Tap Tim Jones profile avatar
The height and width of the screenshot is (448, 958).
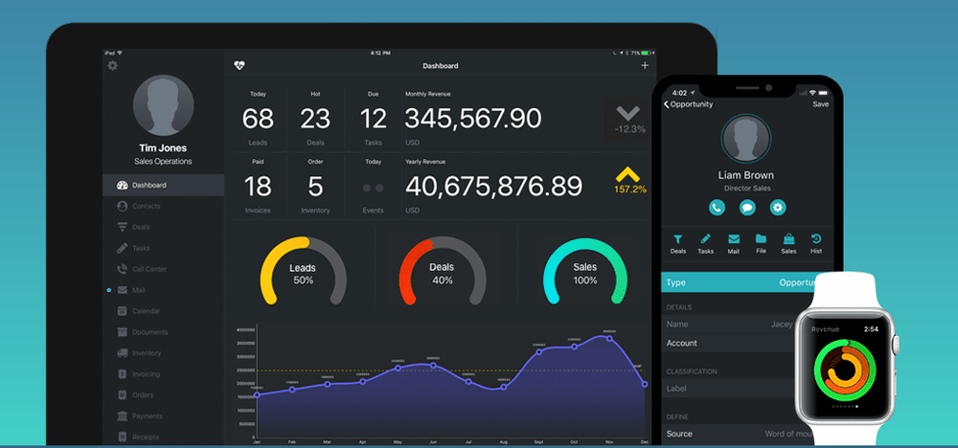[163, 105]
